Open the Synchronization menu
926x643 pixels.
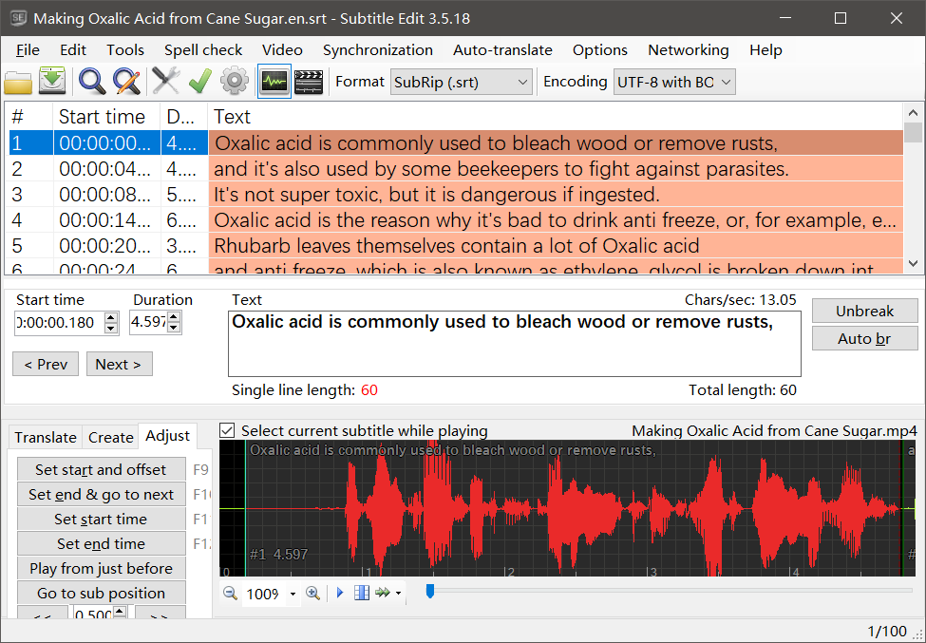pyautogui.click(x=377, y=49)
